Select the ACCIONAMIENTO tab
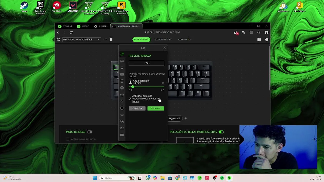The width and height of the screenshot is (324, 182). pos(163,39)
